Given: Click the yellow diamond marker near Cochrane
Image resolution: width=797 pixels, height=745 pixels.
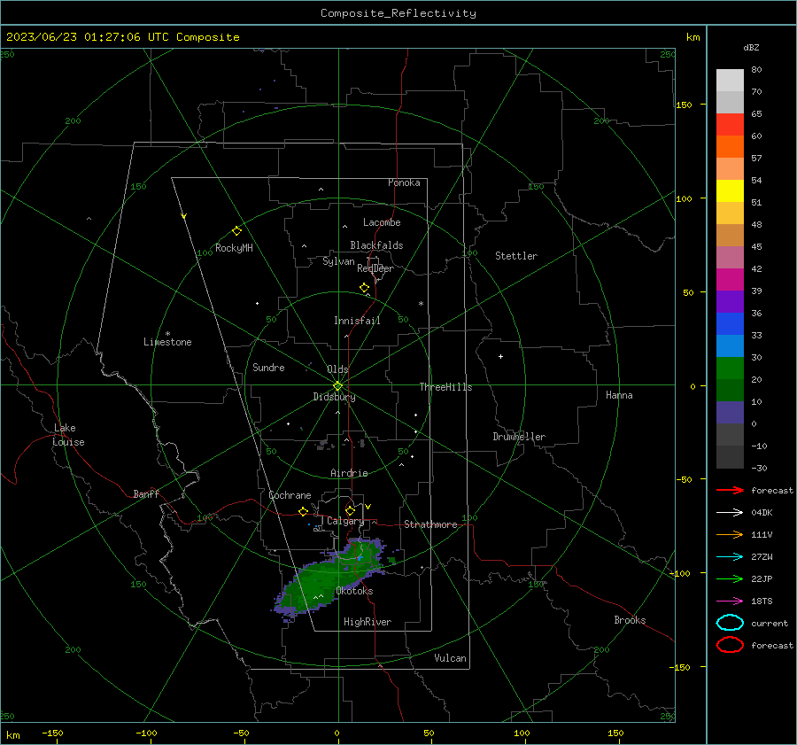Looking at the screenshot, I should pos(303,511).
